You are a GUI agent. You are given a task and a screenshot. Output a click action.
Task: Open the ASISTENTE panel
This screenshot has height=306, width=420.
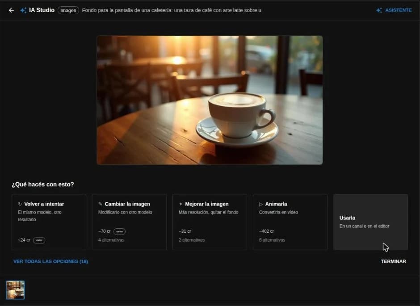(394, 10)
